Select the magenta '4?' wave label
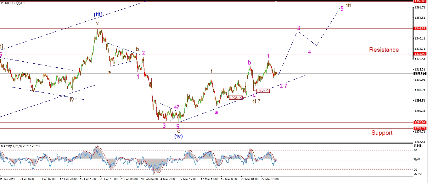 point(176,107)
